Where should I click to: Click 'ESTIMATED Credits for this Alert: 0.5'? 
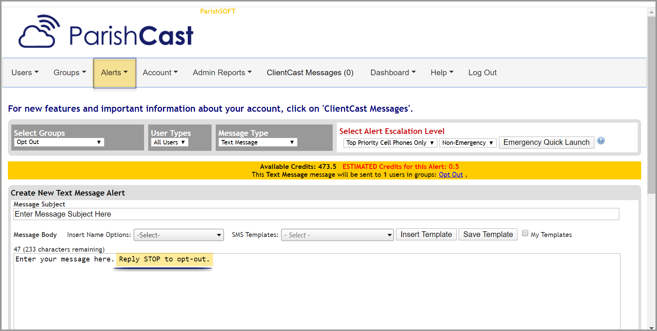401,167
